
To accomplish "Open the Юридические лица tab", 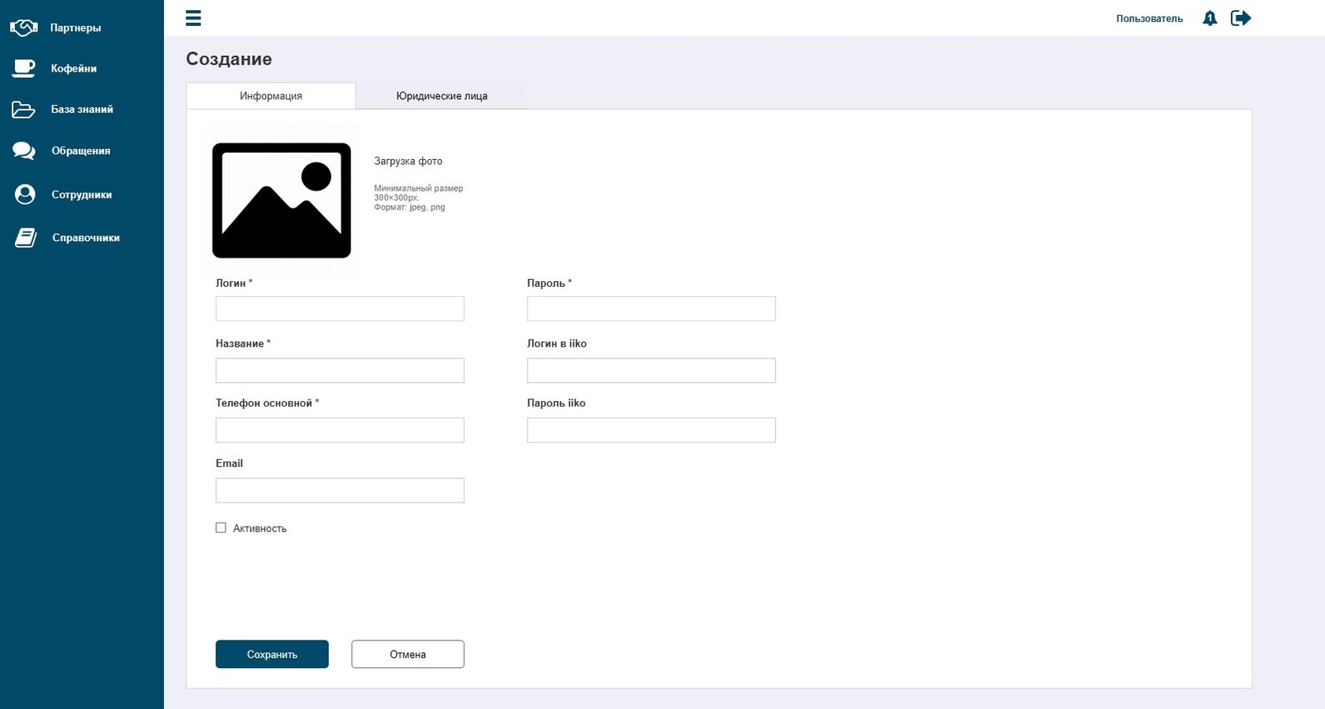I will tap(442, 95).
